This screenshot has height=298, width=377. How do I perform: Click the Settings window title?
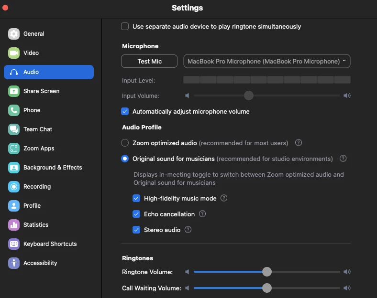[187, 8]
